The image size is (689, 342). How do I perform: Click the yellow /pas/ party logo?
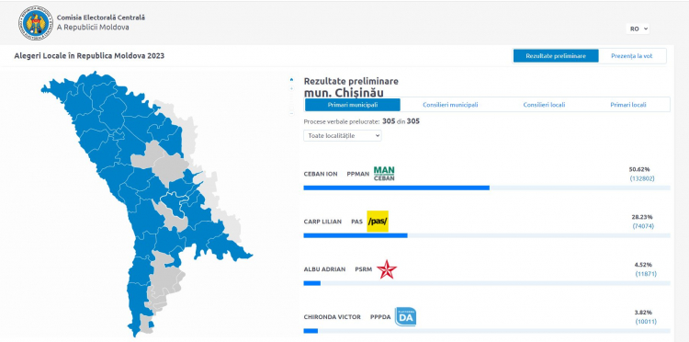(x=378, y=222)
